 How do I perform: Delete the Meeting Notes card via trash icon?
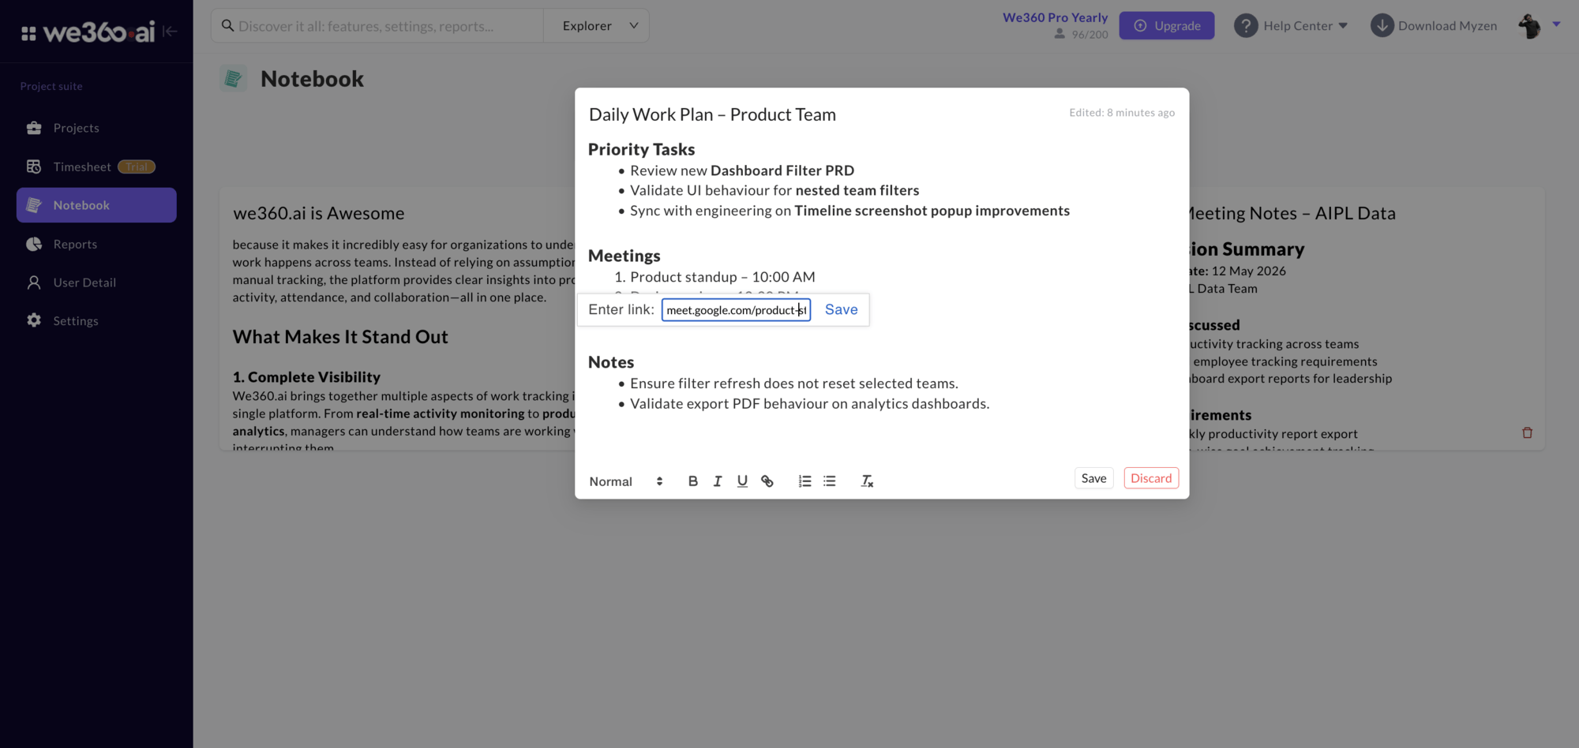1527,432
